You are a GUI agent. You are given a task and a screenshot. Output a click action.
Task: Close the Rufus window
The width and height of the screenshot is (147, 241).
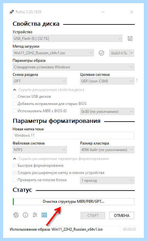tap(131, 12)
